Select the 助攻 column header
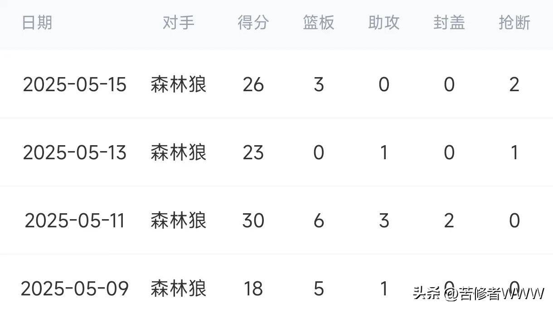 click(384, 23)
